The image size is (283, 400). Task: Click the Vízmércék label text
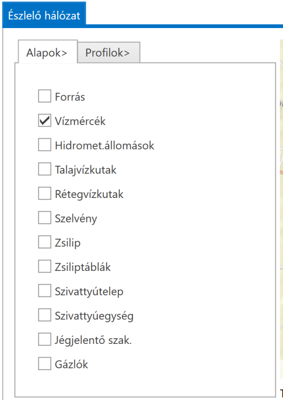click(80, 121)
